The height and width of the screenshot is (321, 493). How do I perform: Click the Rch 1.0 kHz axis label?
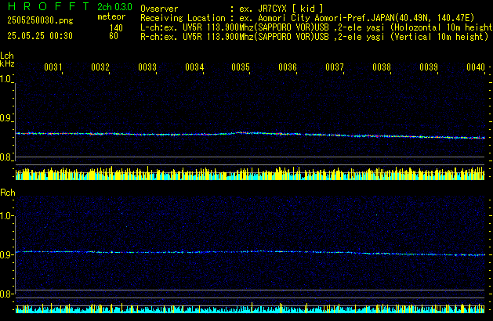tap(6, 215)
